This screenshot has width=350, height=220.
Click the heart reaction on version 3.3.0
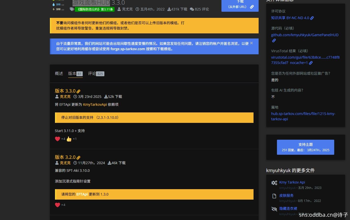[58, 139]
